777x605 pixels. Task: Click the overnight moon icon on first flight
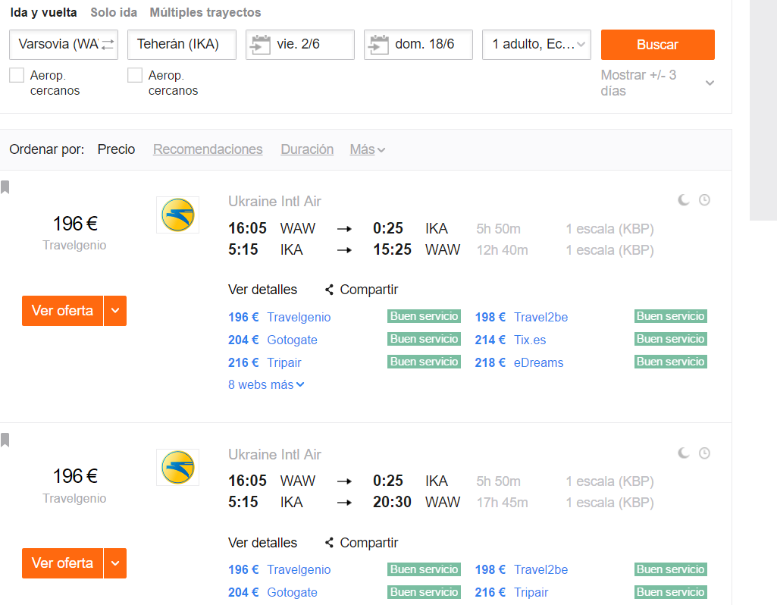[683, 200]
